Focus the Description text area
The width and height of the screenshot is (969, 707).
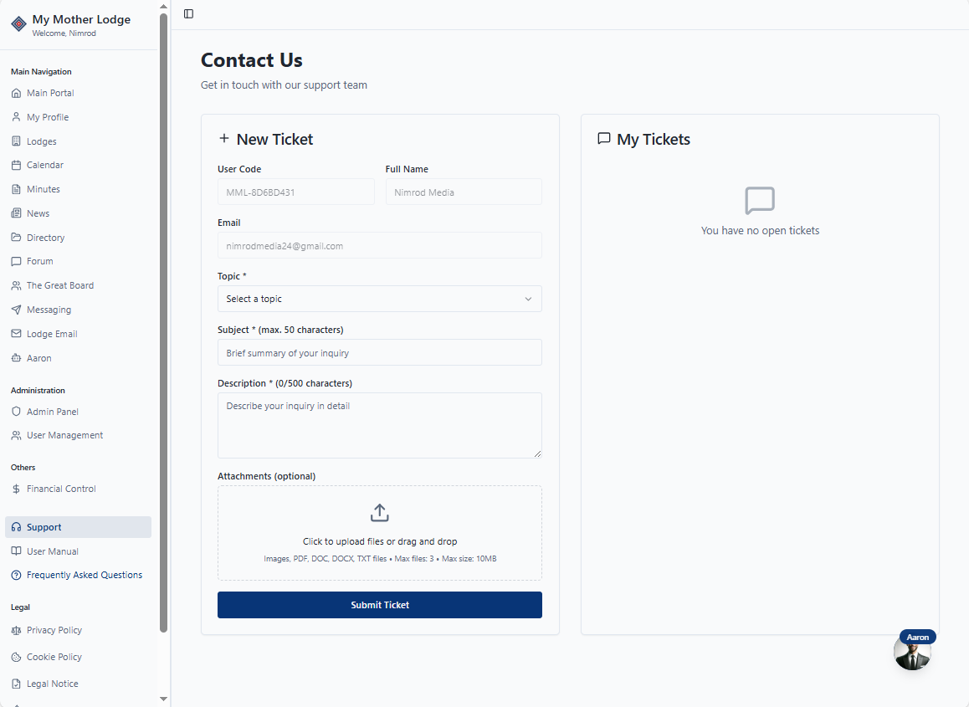[379, 425]
